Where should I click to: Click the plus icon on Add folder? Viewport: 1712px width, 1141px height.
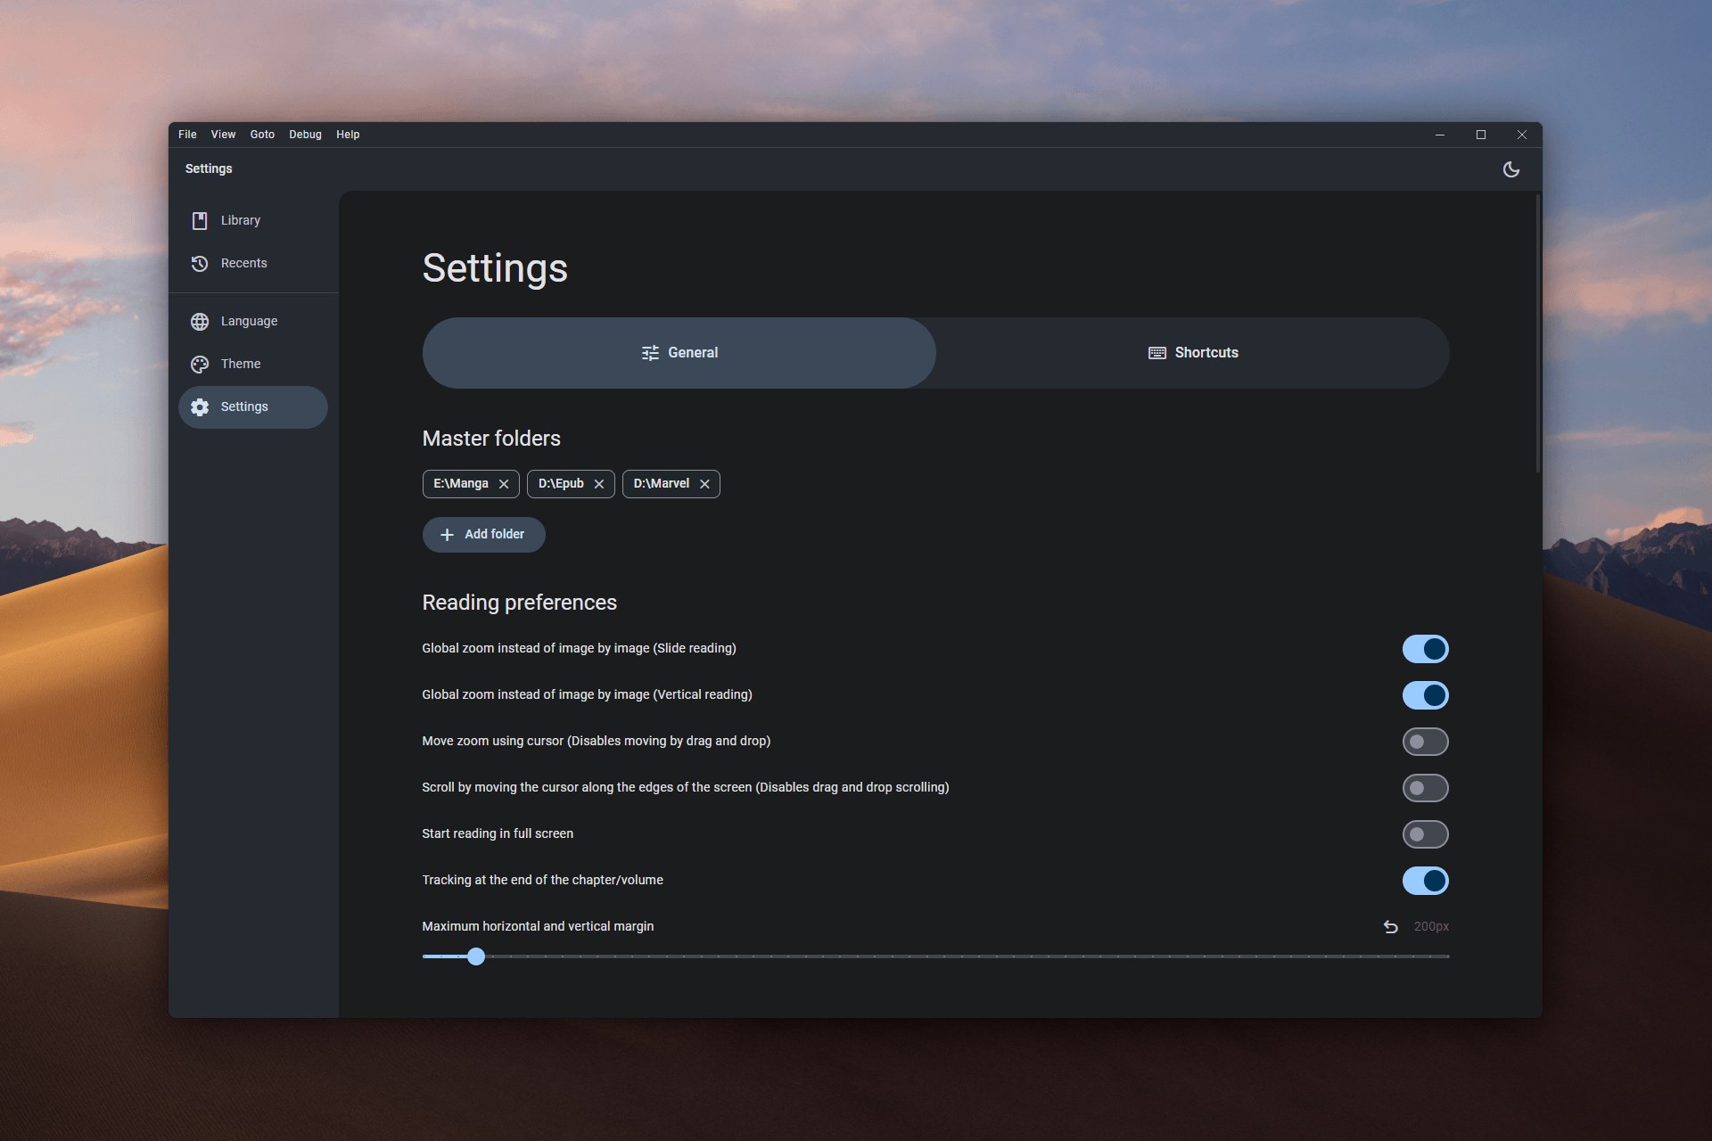[446, 535]
